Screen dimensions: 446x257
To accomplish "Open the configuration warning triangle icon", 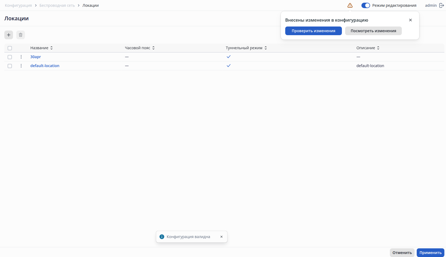I will [350, 5].
